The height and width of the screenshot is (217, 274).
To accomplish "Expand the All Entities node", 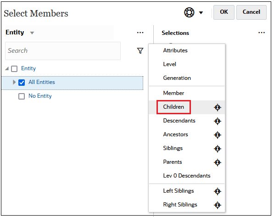I will 14,82.
